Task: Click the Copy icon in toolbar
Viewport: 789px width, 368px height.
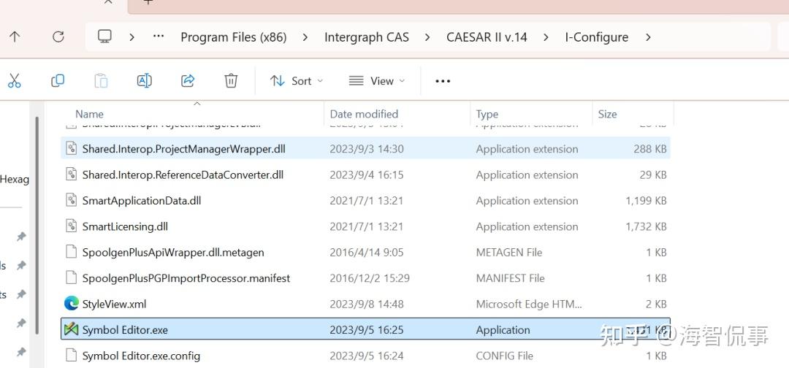Action: pos(58,81)
